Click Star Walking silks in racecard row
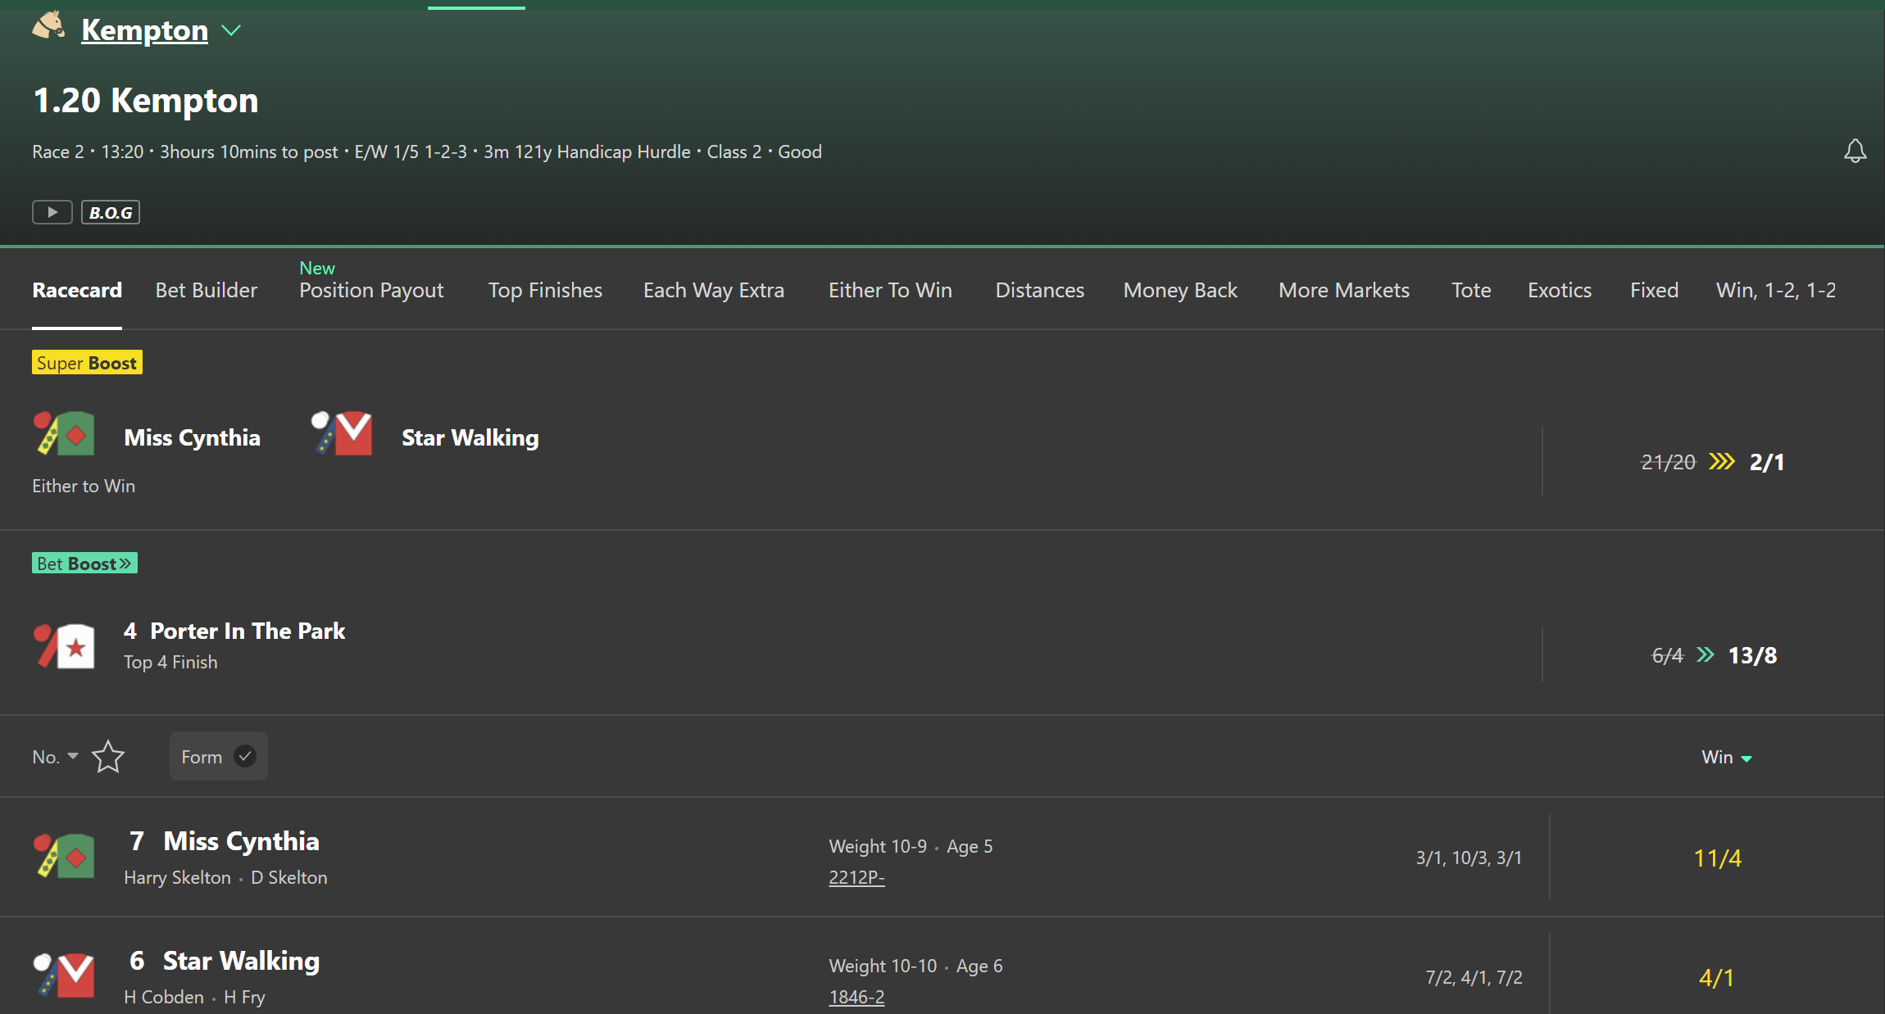This screenshot has width=1885, height=1014. pyautogui.click(x=64, y=975)
